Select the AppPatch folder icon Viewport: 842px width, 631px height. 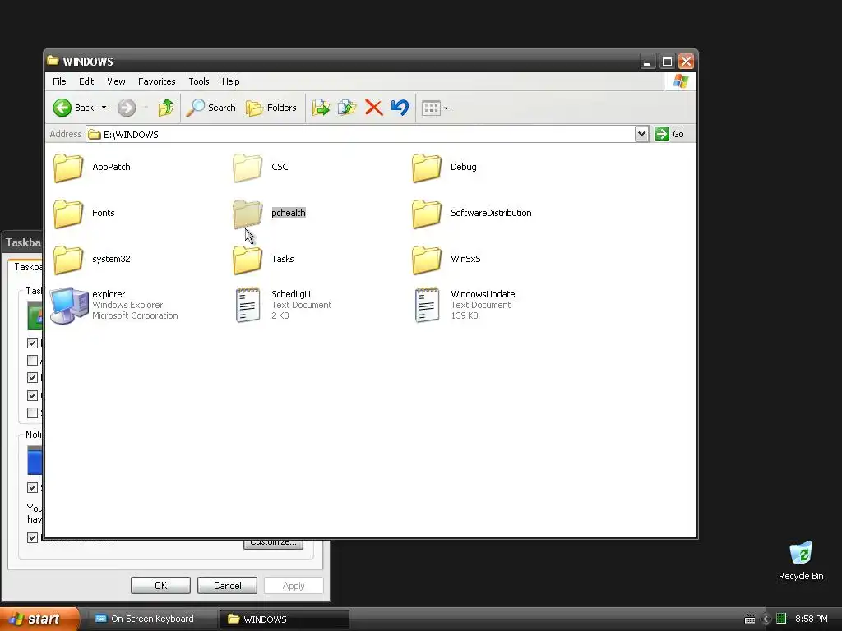(x=68, y=168)
